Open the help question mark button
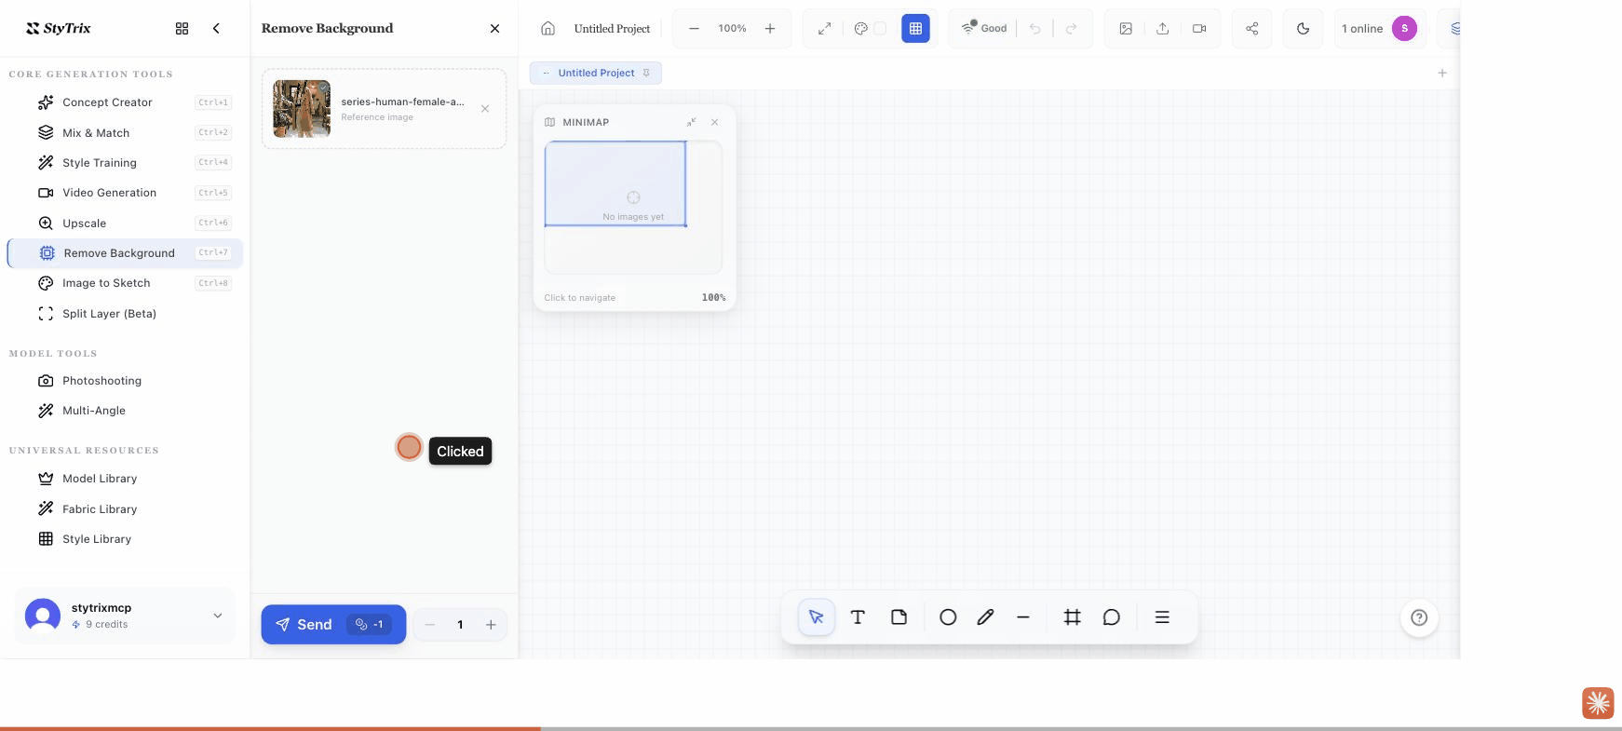 coord(1419,617)
